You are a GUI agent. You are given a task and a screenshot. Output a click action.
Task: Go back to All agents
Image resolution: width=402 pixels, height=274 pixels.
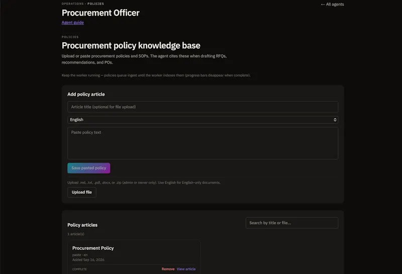click(x=332, y=5)
